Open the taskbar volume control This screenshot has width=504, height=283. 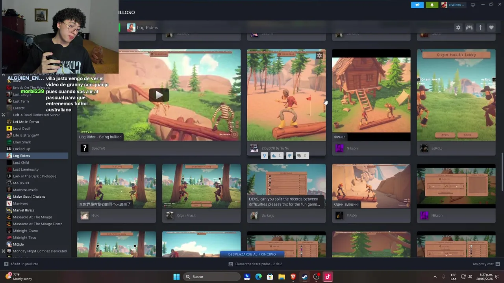[x=469, y=277]
